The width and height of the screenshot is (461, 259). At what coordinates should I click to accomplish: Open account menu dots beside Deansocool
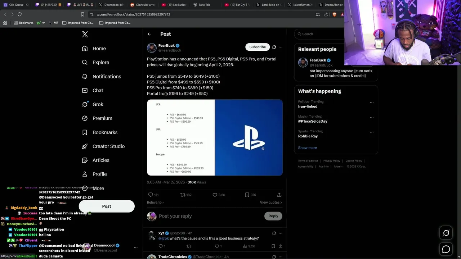pyautogui.click(x=136, y=248)
